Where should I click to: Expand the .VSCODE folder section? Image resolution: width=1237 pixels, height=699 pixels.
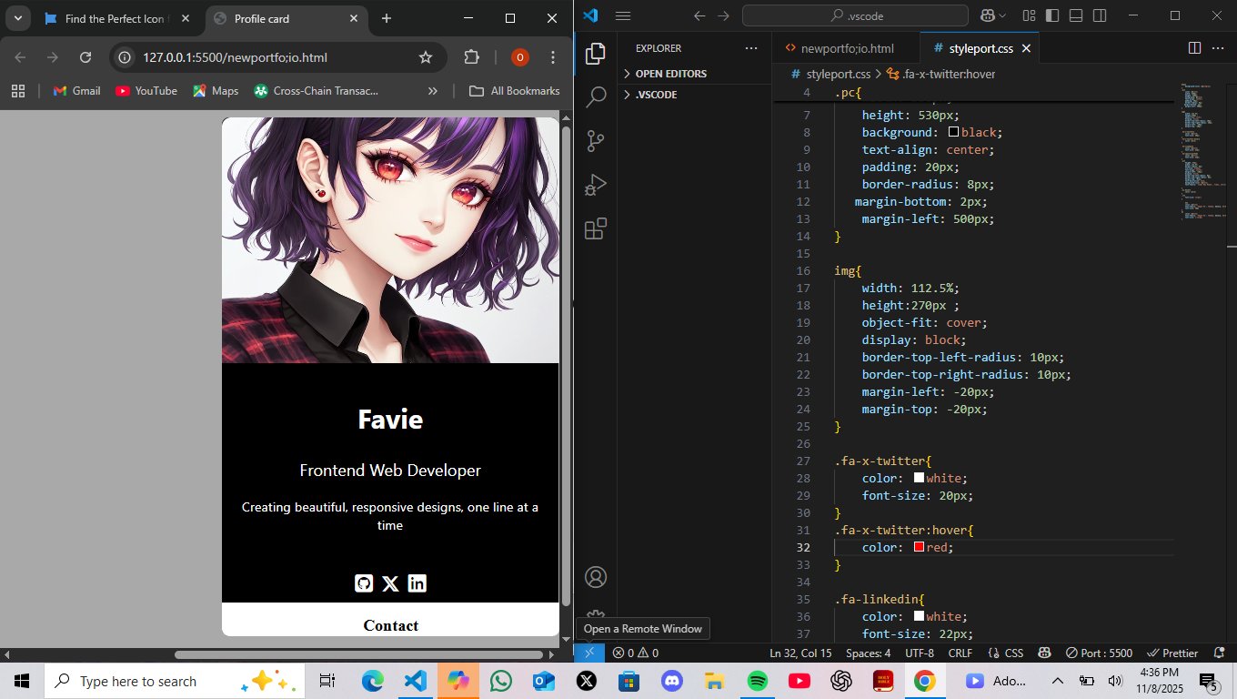(x=655, y=95)
